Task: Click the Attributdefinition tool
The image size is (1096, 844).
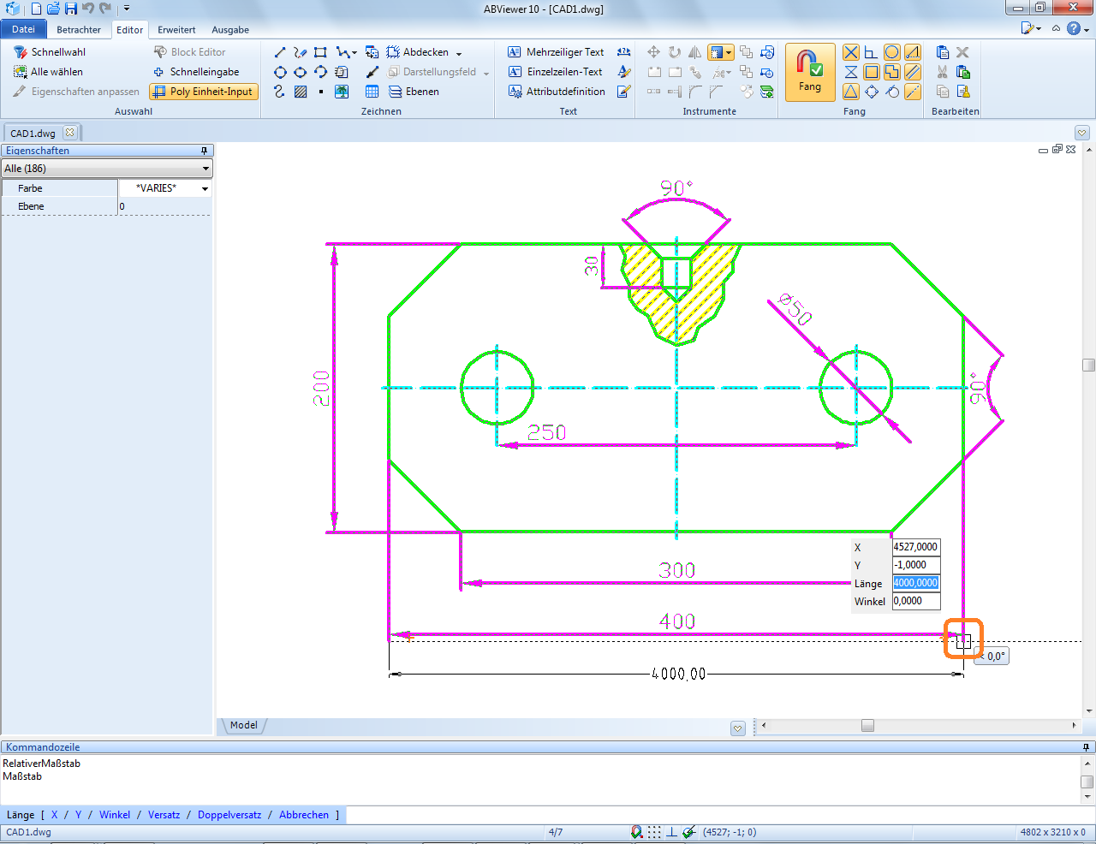Action: [x=557, y=92]
